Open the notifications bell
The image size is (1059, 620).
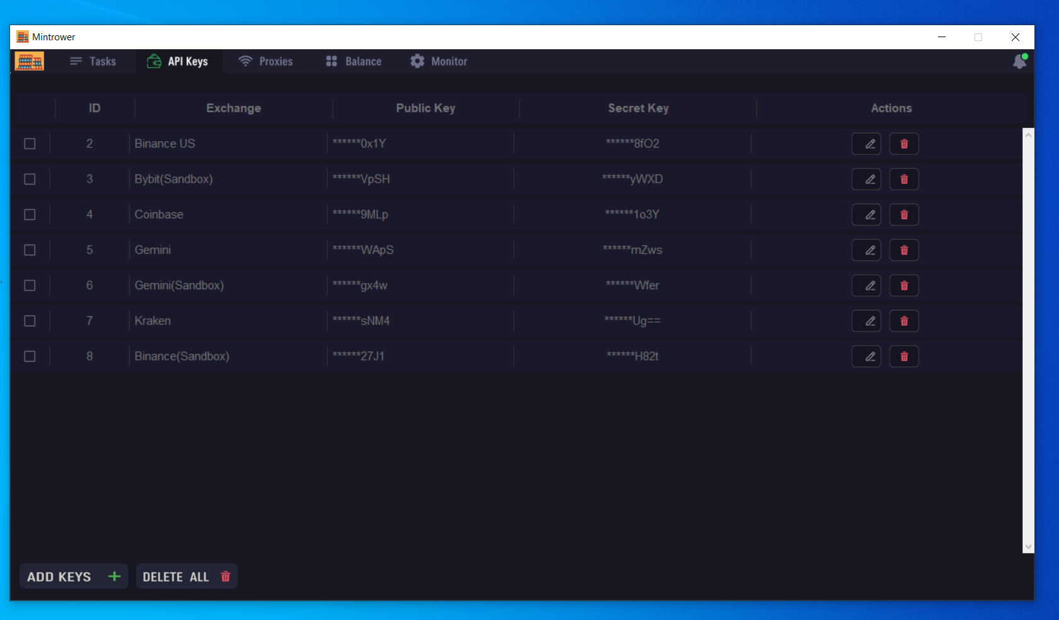coord(1019,62)
